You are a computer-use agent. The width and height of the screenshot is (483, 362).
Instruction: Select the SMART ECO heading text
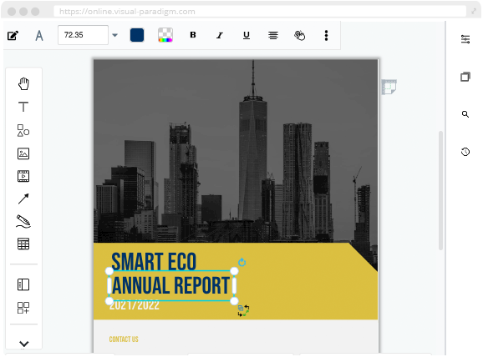(154, 261)
